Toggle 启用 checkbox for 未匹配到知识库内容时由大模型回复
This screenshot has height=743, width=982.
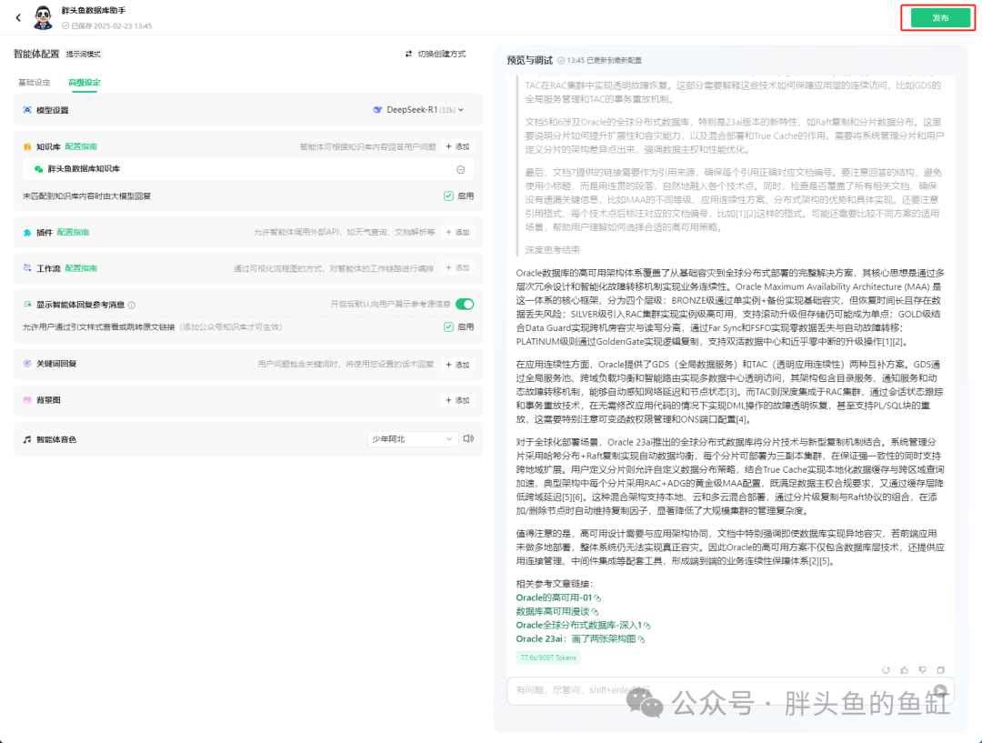448,196
